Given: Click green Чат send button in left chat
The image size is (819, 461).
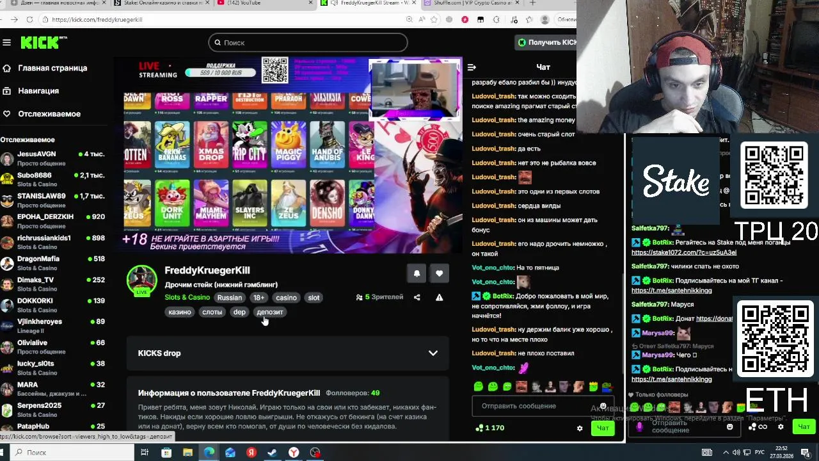Looking at the screenshot, I should [x=603, y=428].
